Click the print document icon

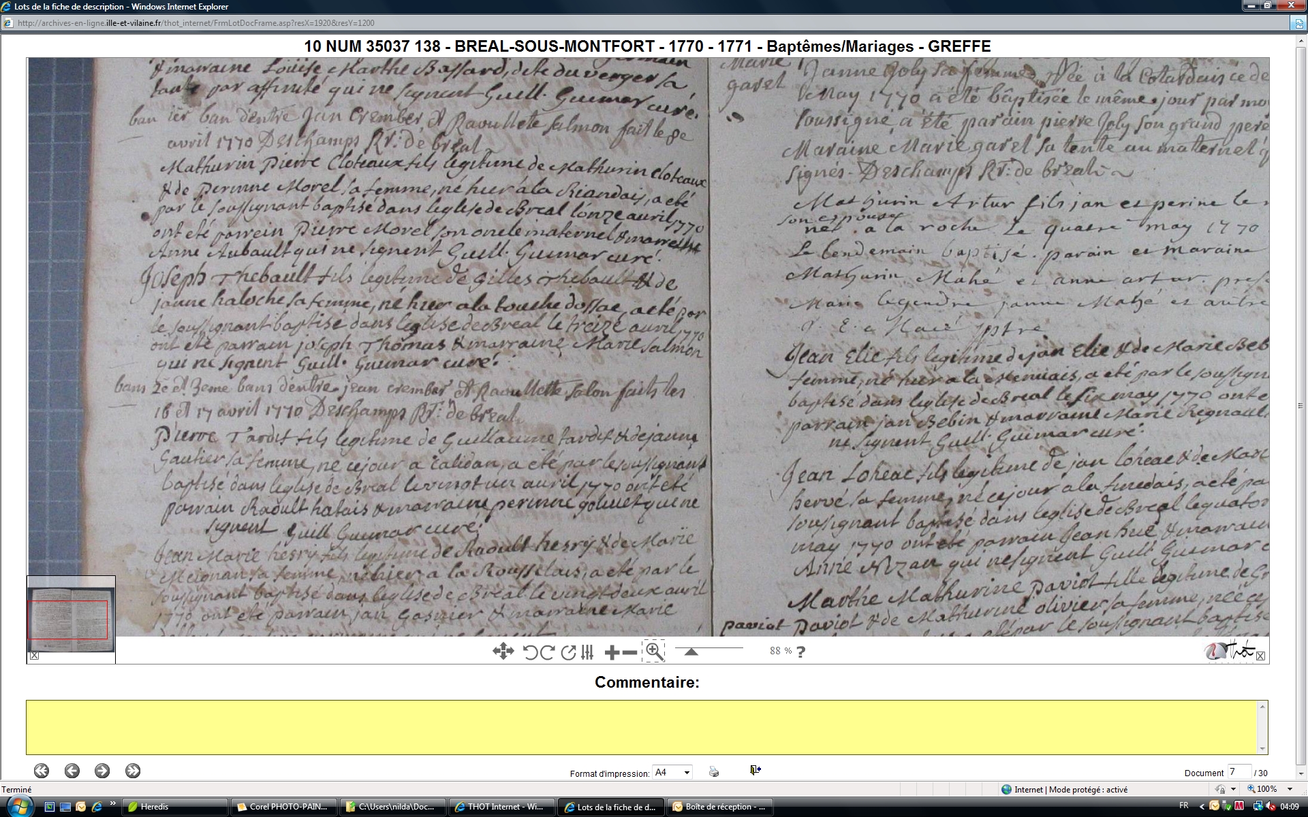tap(713, 772)
